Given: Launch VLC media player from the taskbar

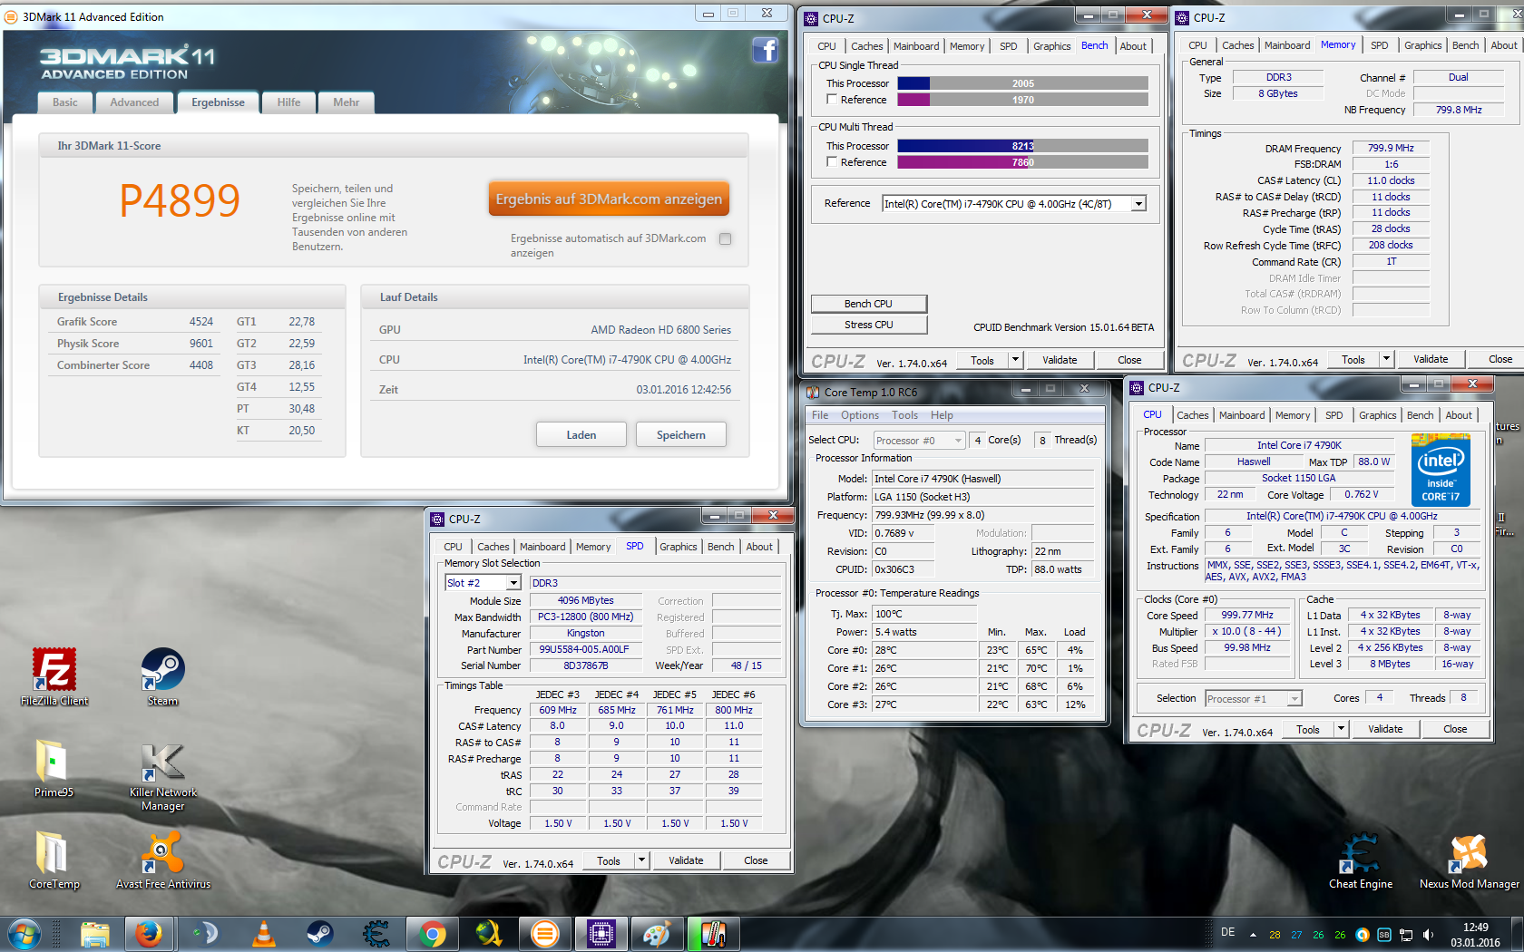Looking at the screenshot, I should (263, 934).
